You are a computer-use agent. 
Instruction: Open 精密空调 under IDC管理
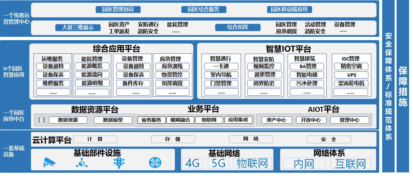pos(350,66)
